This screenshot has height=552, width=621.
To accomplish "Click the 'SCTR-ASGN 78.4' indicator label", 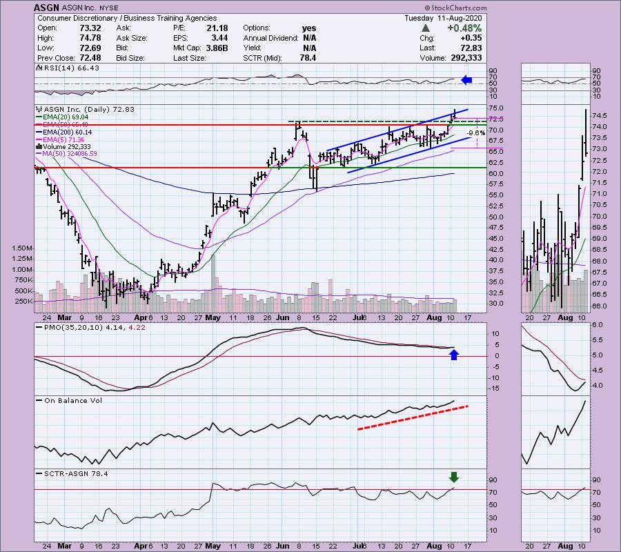I will coord(76,473).
